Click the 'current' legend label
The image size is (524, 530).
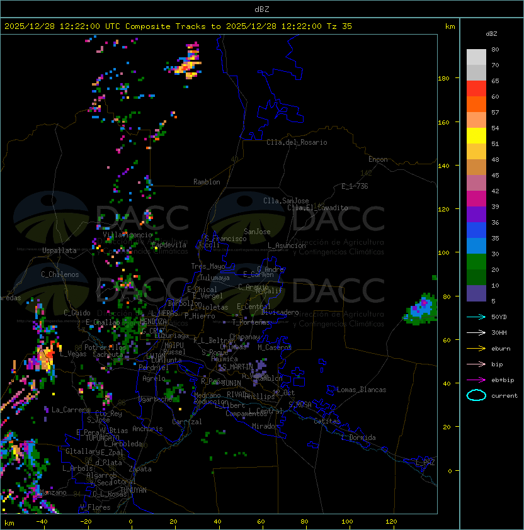[x=504, y=396]
